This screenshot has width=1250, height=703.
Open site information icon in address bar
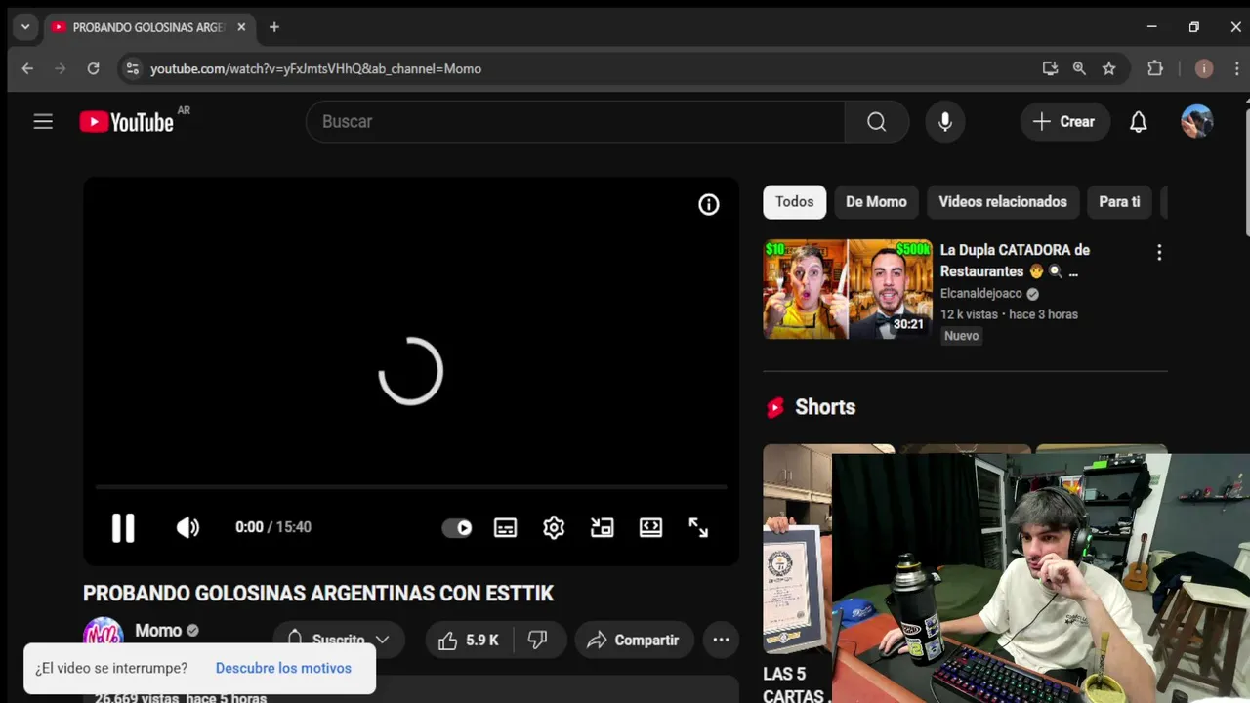point(133,68)
